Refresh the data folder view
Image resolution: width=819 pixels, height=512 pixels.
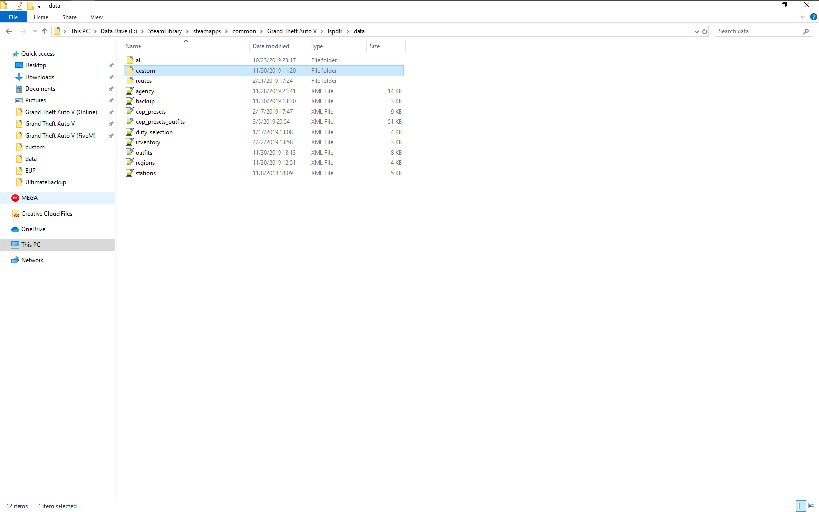(705, 31)
